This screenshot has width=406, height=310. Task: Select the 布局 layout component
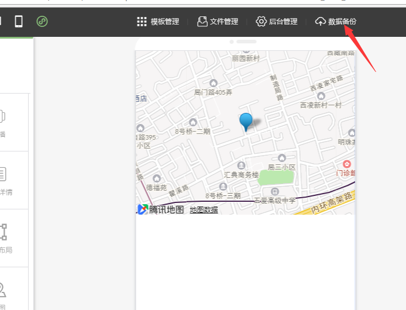pyautogui.click(x=3, y=237)
